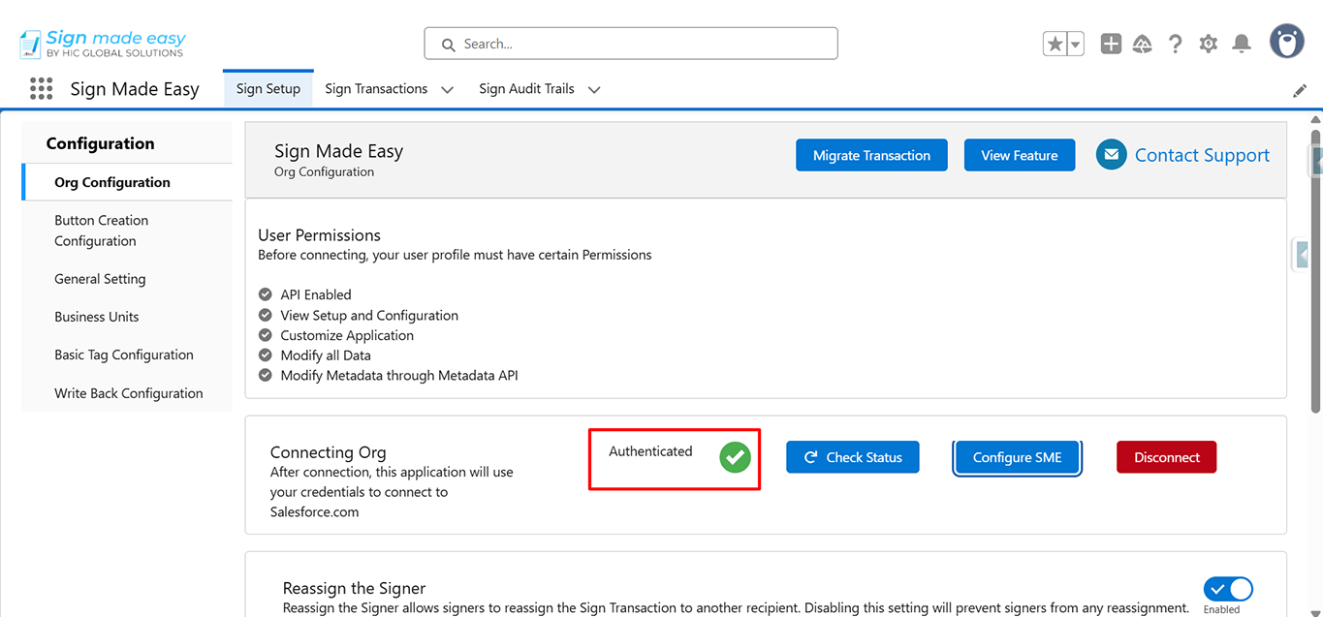
Task: Open the notifications bell icon
Action: [1242, 44]
